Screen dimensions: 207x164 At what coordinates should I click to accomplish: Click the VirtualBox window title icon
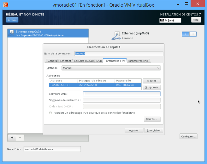6,5
